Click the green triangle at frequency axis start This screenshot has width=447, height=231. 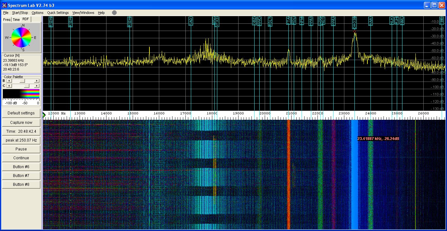point(45,115)
